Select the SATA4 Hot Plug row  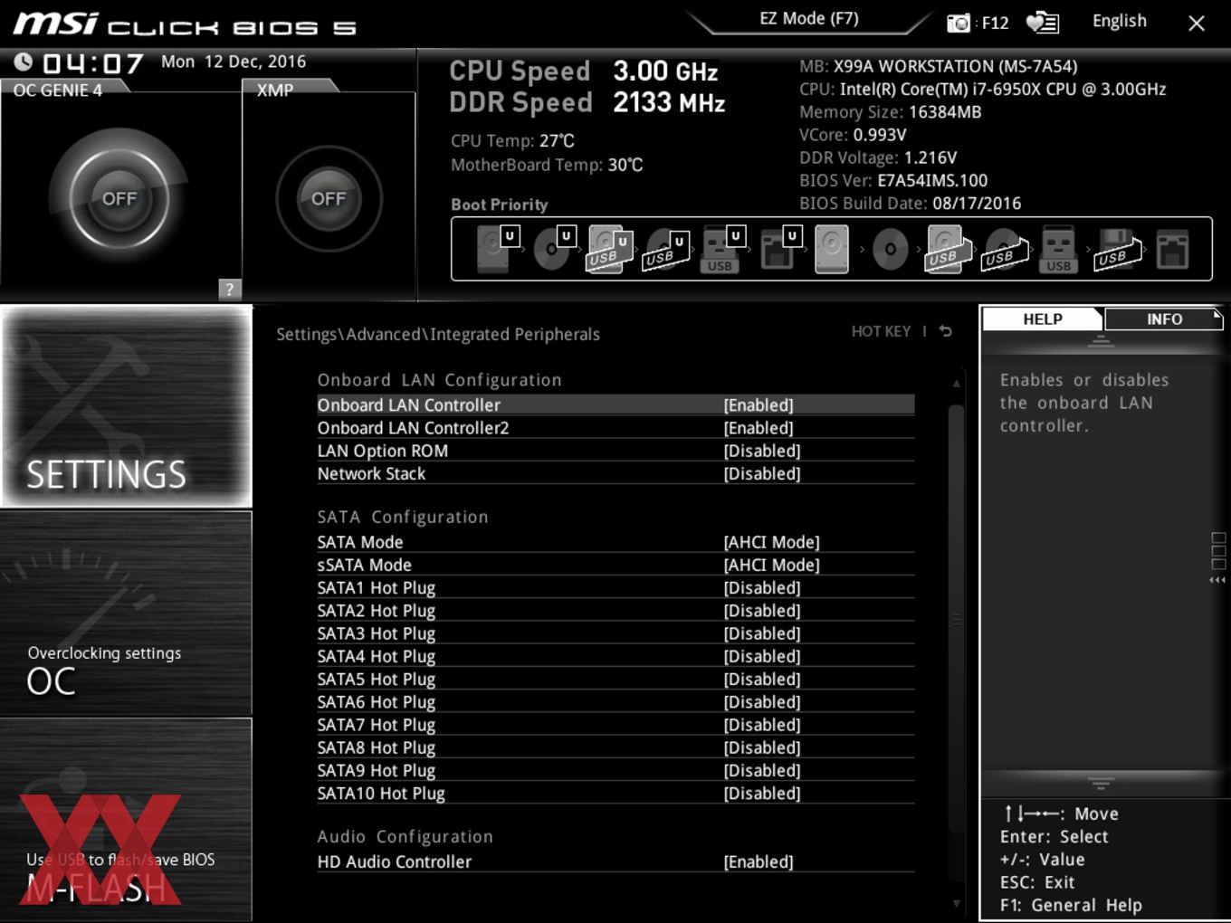click(615, 656)
